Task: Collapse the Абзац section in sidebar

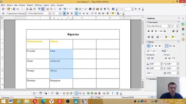Action: [147, 42]
